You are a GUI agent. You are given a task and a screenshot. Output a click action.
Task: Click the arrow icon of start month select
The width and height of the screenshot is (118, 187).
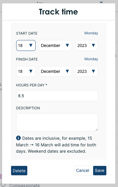(x=67, y=45)
